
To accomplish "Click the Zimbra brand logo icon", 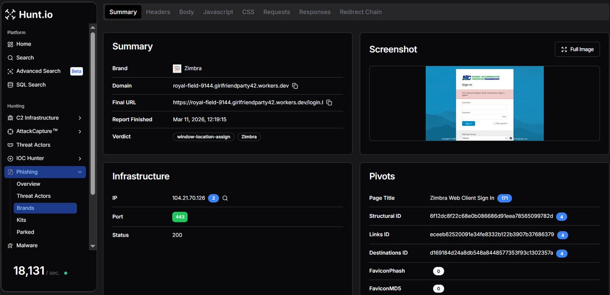I will coord(177,69).
